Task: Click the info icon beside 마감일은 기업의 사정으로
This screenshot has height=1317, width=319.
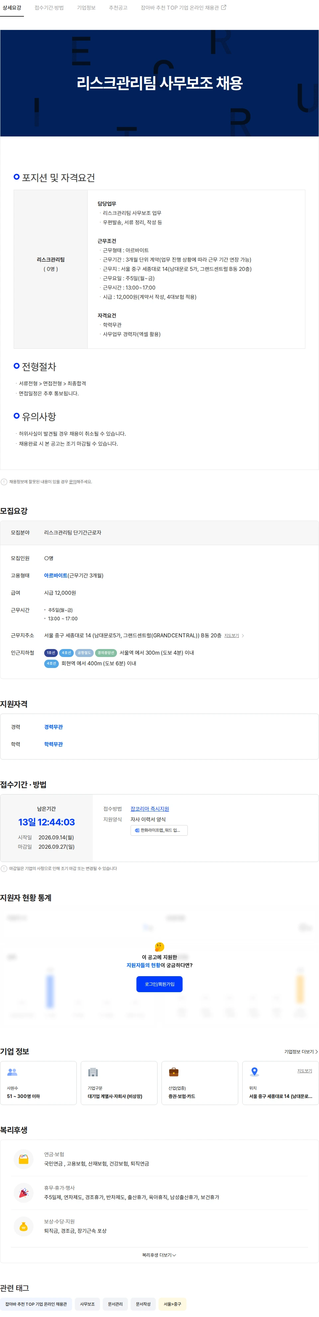Action: click(x=4, y=869)
